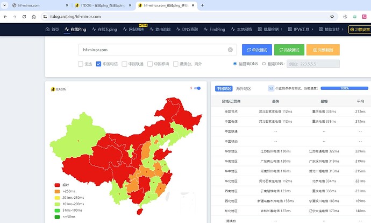The width and height of the screenshot is (371, 223).
Task: Open the FindPing menu item
Action: coord(214,30)
